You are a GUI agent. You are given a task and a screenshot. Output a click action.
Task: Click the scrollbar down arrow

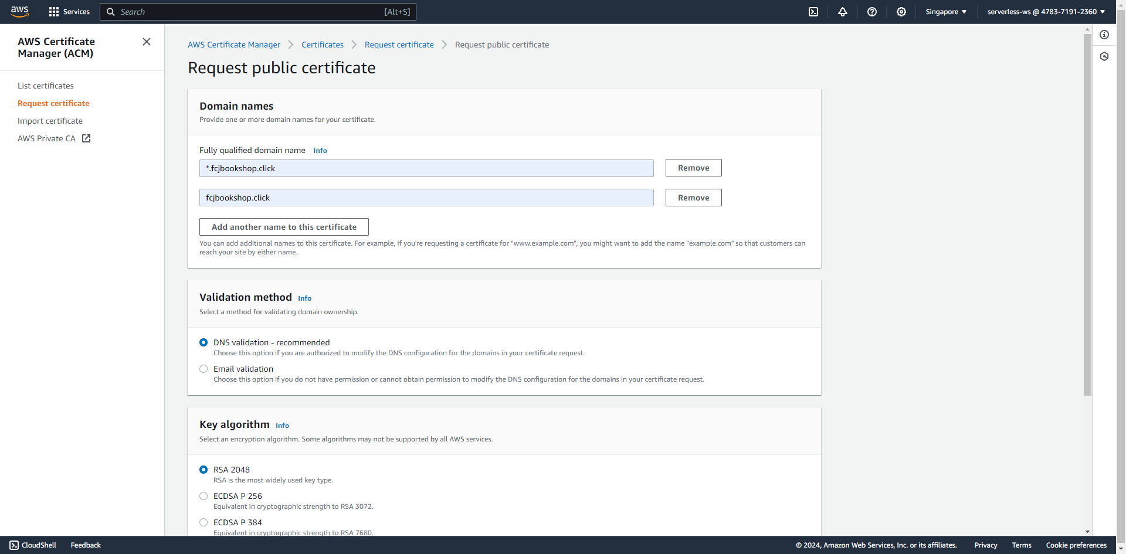click(1087, 532)
